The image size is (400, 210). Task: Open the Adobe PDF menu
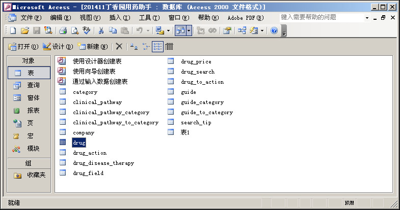[246, 18]
